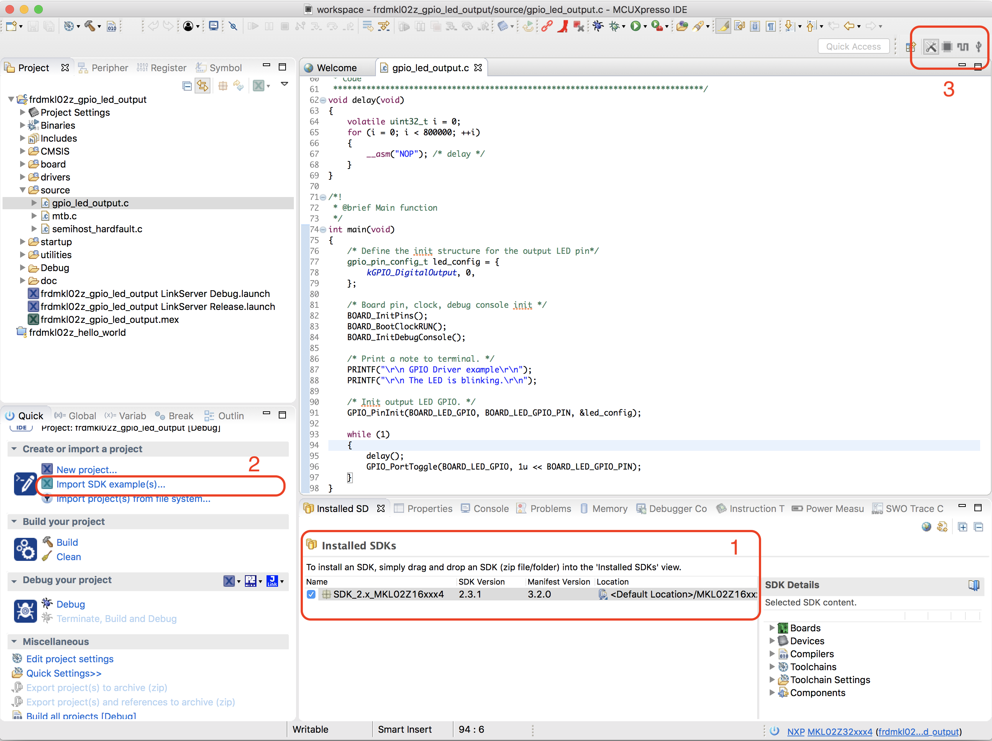Switch to the chip (Pins) perspective icon
Viewport: 992px width, 741px height.
pyautogui.click(x=947, y=47)
